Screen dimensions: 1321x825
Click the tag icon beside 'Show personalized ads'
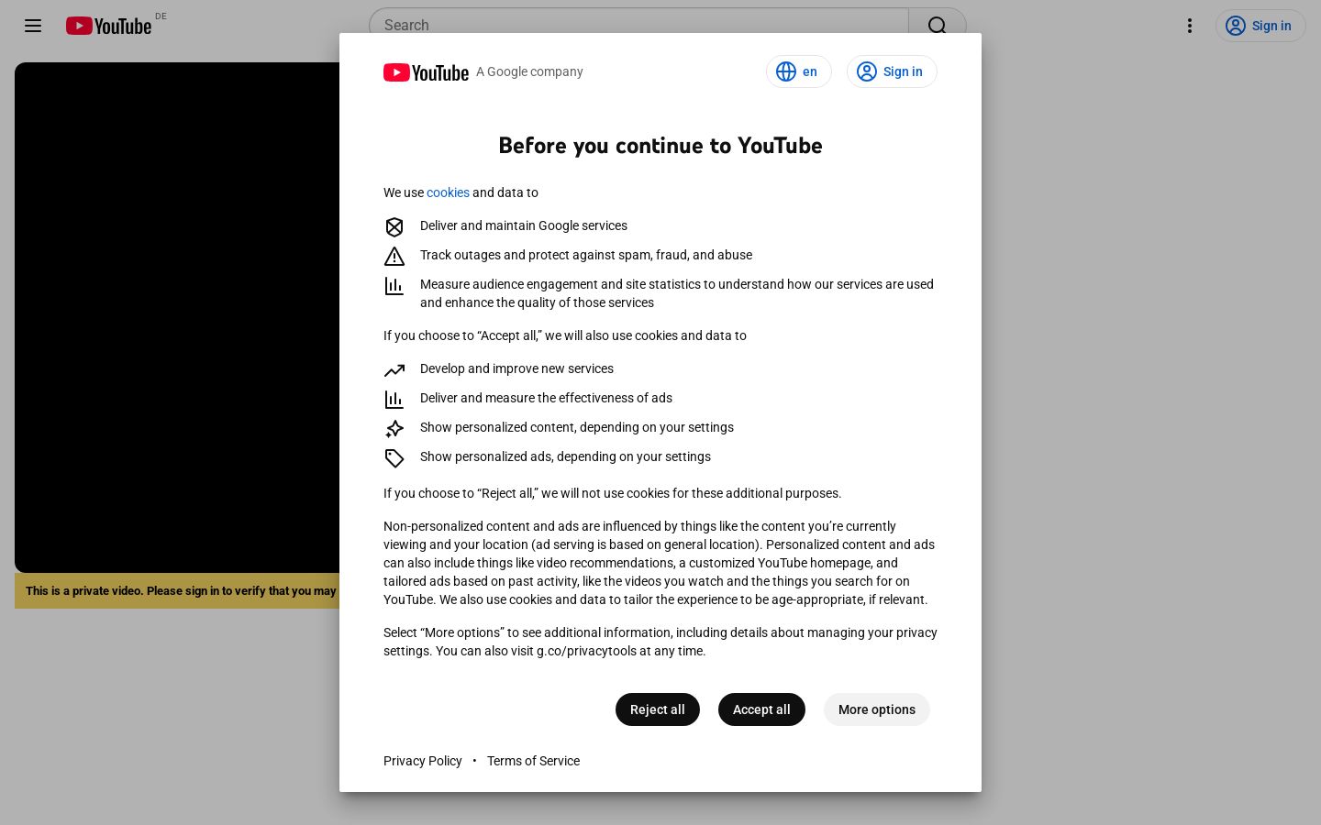394,458
